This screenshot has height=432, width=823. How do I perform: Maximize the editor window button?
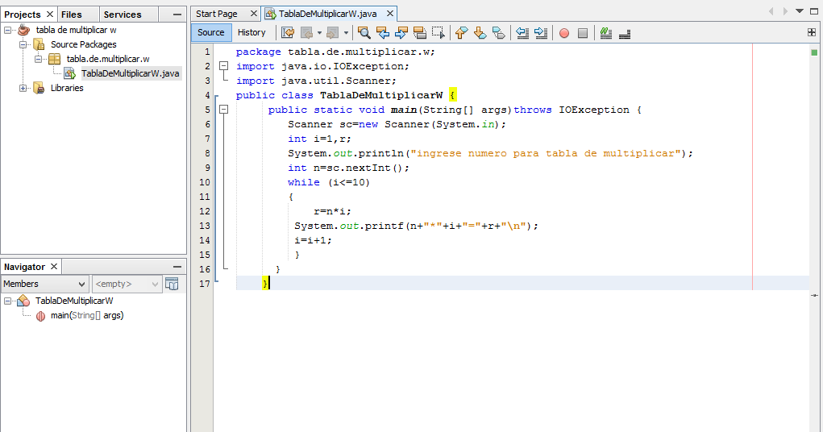click(813, 11)
